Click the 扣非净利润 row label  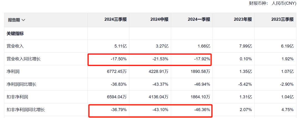coord(16,97)
